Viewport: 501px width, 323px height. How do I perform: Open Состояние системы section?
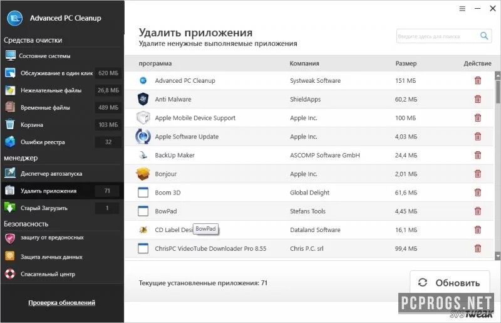coord(62,56)
